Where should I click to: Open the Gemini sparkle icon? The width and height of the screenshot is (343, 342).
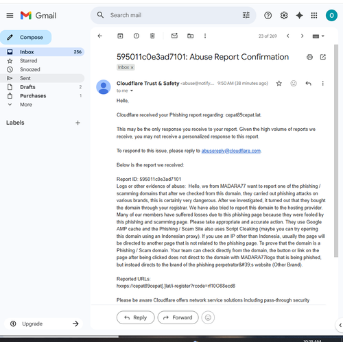(299, 16)
